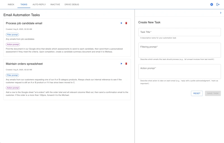This screenshot has height=143, width=224.
Task: Select the Maintain orders spreadsheet title
Action: [x=24, y=64]
